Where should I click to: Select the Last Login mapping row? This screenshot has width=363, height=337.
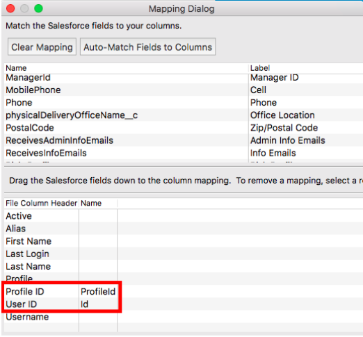(184, 254)
